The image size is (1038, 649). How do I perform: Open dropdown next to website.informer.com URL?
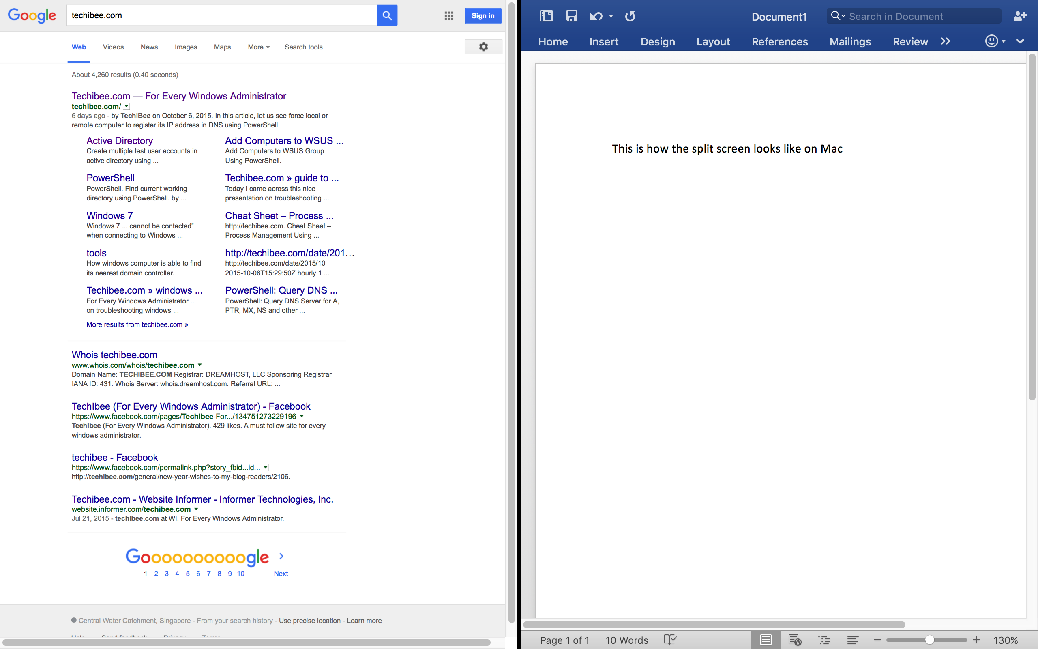(x=196, y=509)
